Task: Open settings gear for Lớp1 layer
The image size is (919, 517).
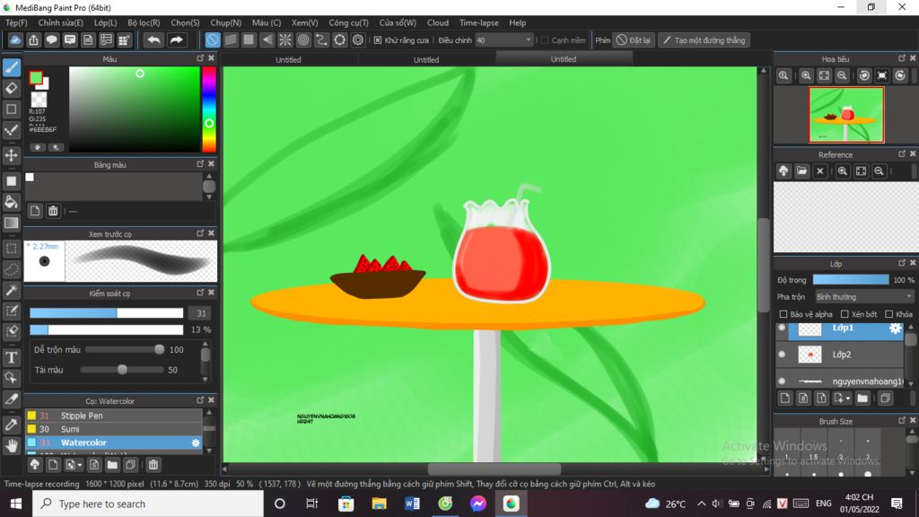Action: pos(895,329)
